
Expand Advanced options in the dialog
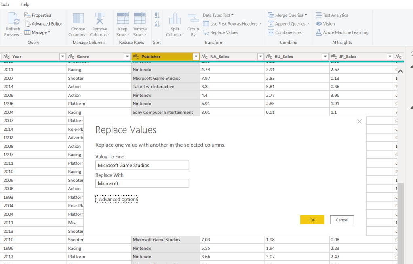(x=116, y=199)
